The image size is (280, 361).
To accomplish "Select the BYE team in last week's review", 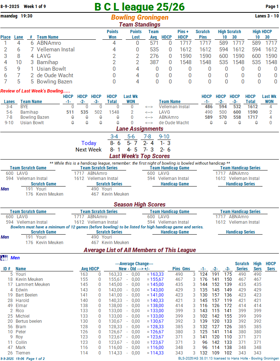I will pyautogui.click(x=24, y=107).
